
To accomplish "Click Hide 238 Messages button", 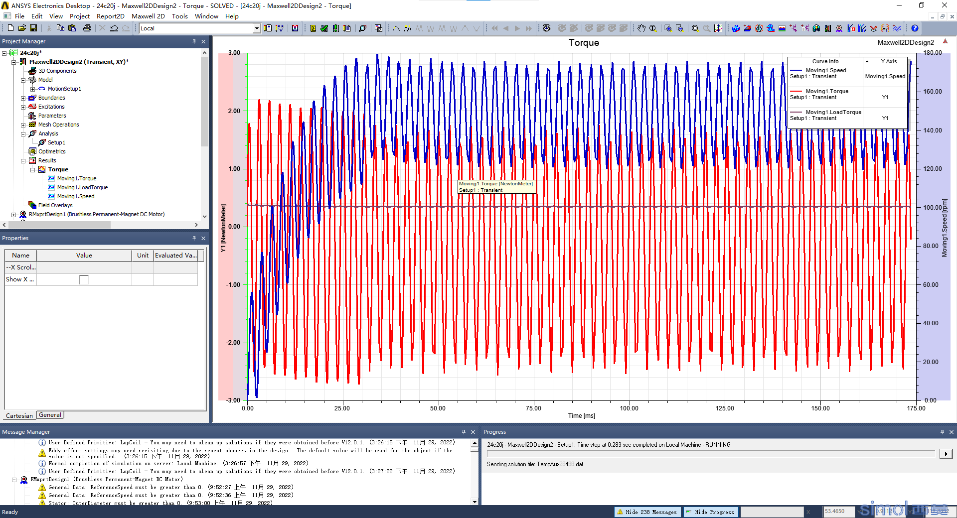I will tap(647, 512).
